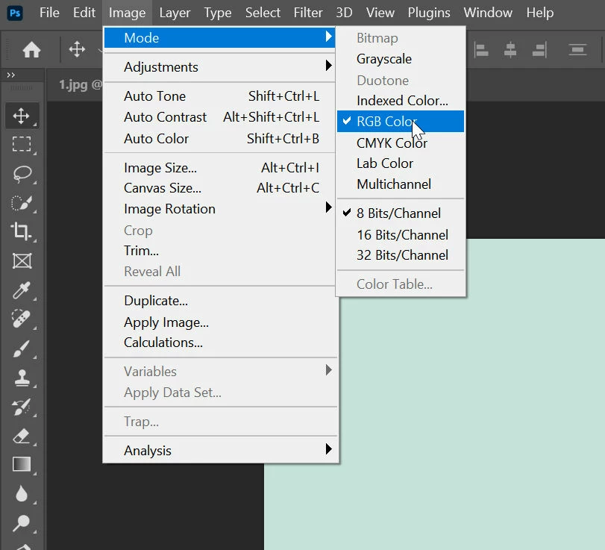
Task: Open the Image menu
Action: (127, 13)
